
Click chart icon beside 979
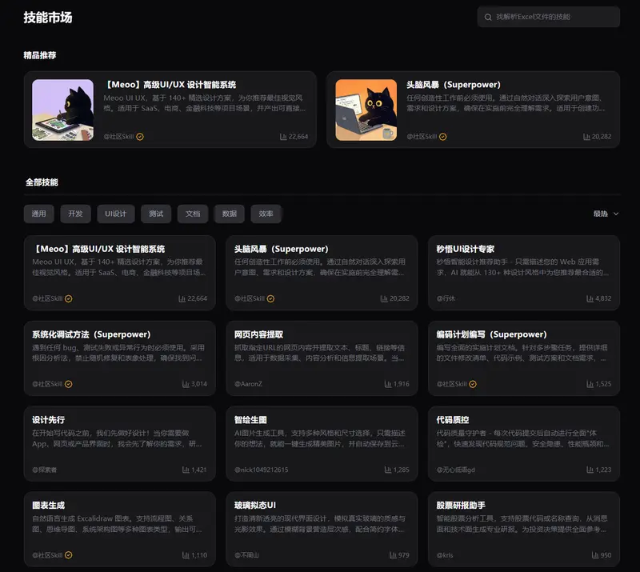pos(393,555)
